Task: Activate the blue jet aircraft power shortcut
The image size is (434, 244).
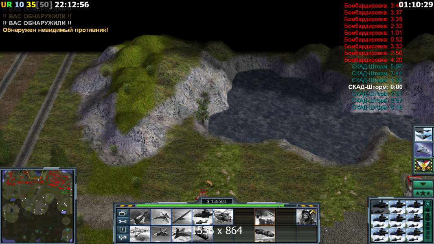Action: (x=423, y=150)
